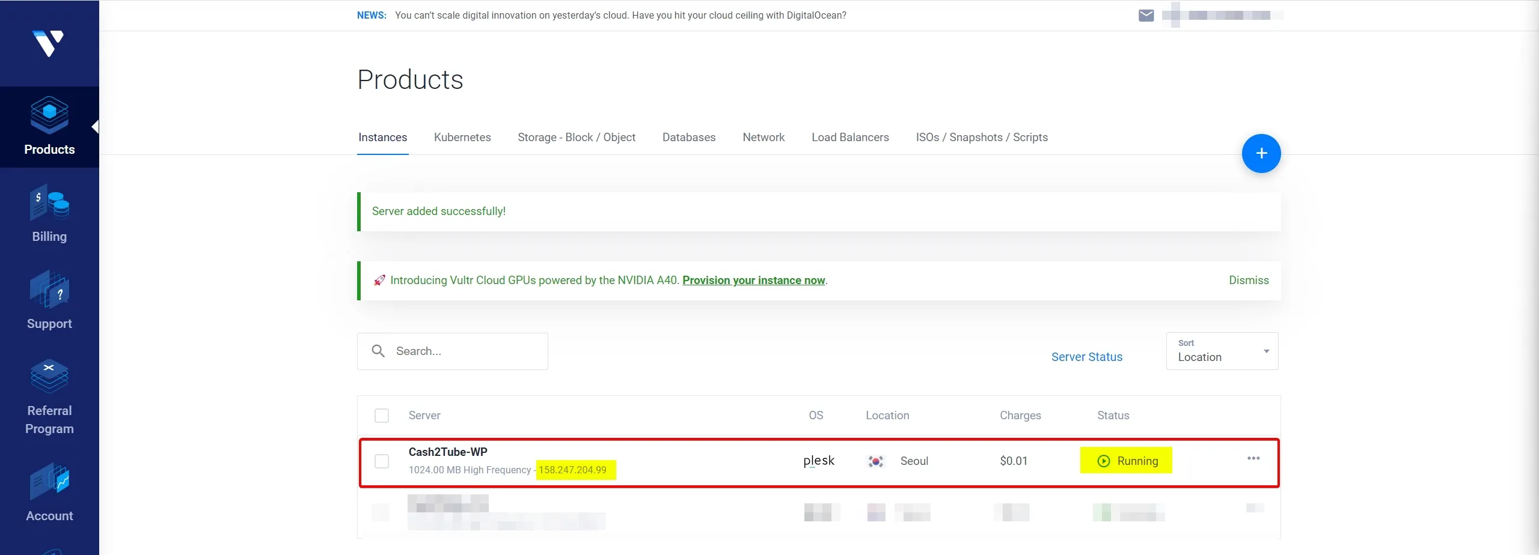Switch to the Kubernetes tab

(462, 138)
